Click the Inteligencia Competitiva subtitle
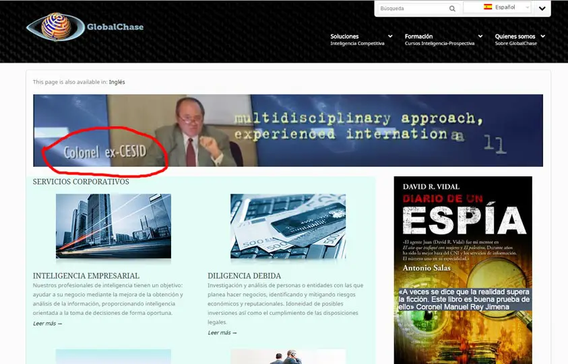568x364 pixels. point(357,44)
